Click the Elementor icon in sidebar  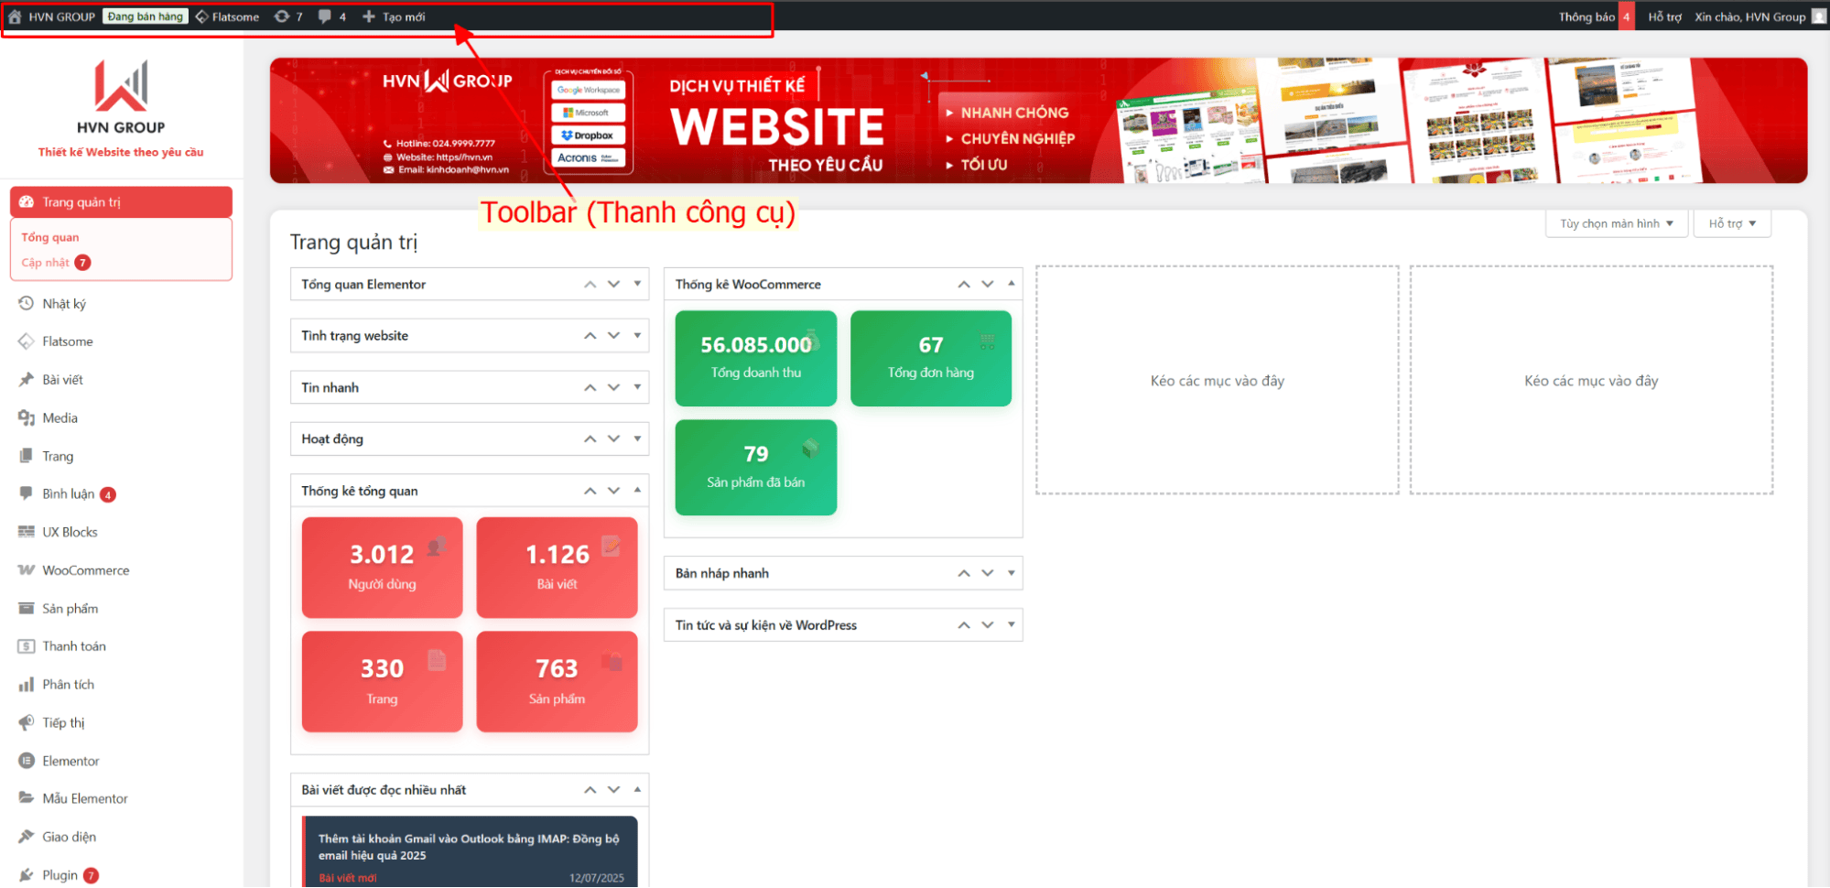click(x=26, y=761)
